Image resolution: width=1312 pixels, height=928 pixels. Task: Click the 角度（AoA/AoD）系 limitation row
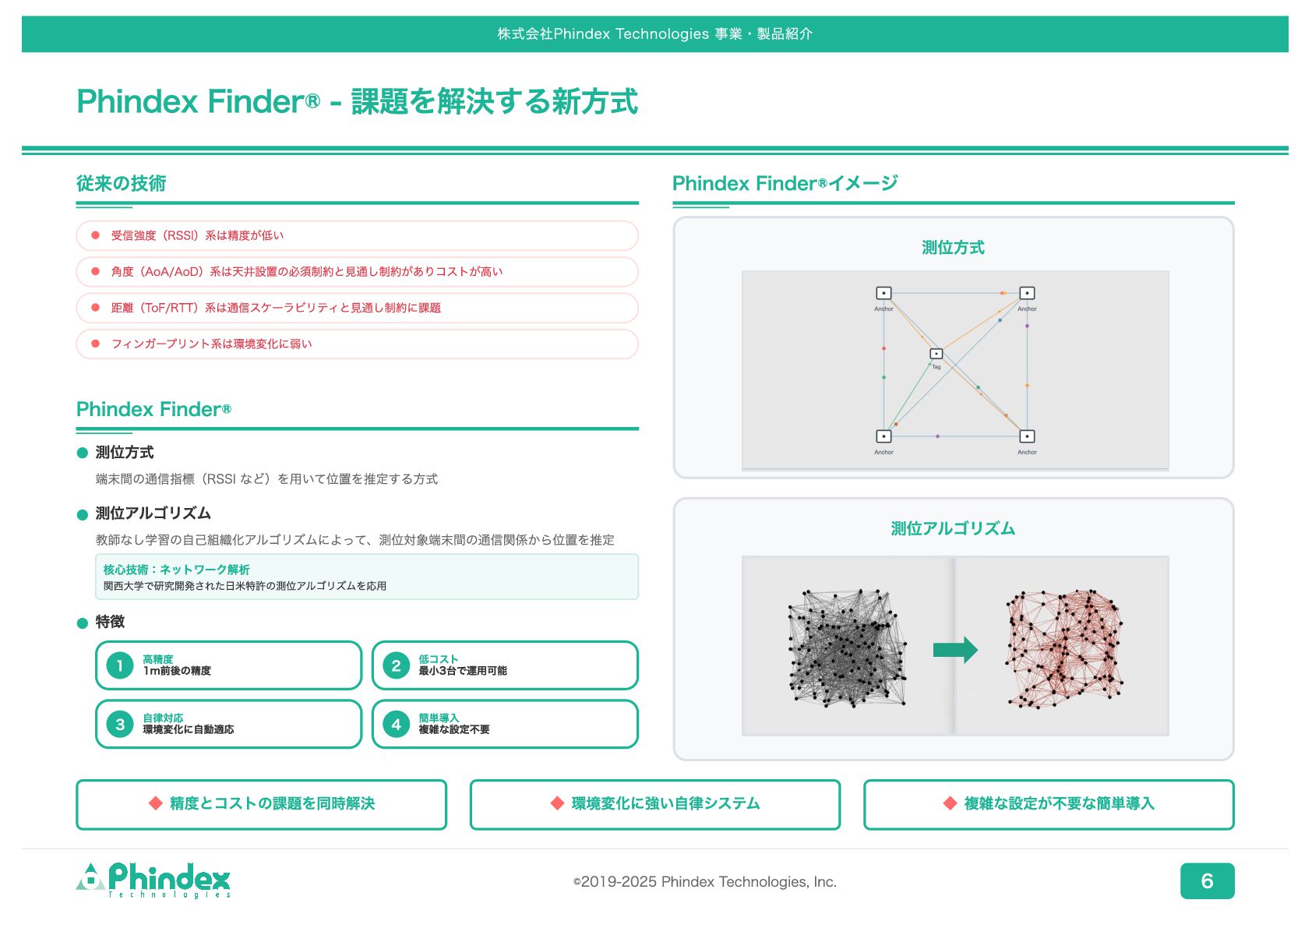358,271
